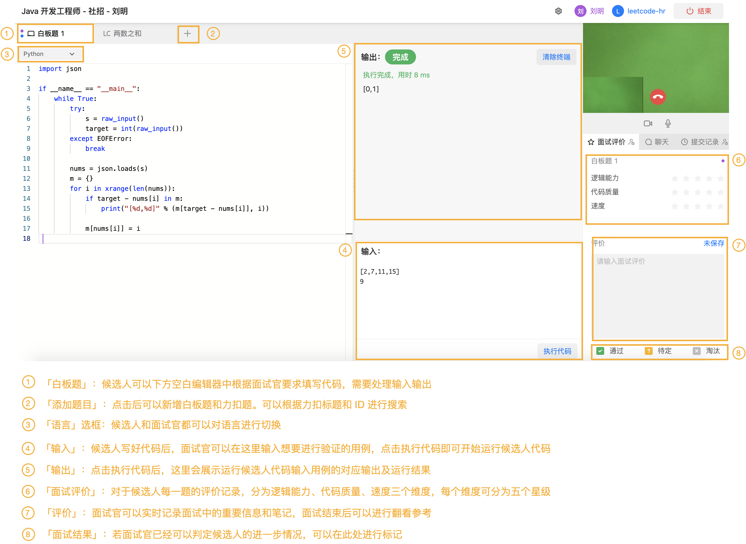Expand the 白板题 1 tab
746x544 pixels.
52,33
